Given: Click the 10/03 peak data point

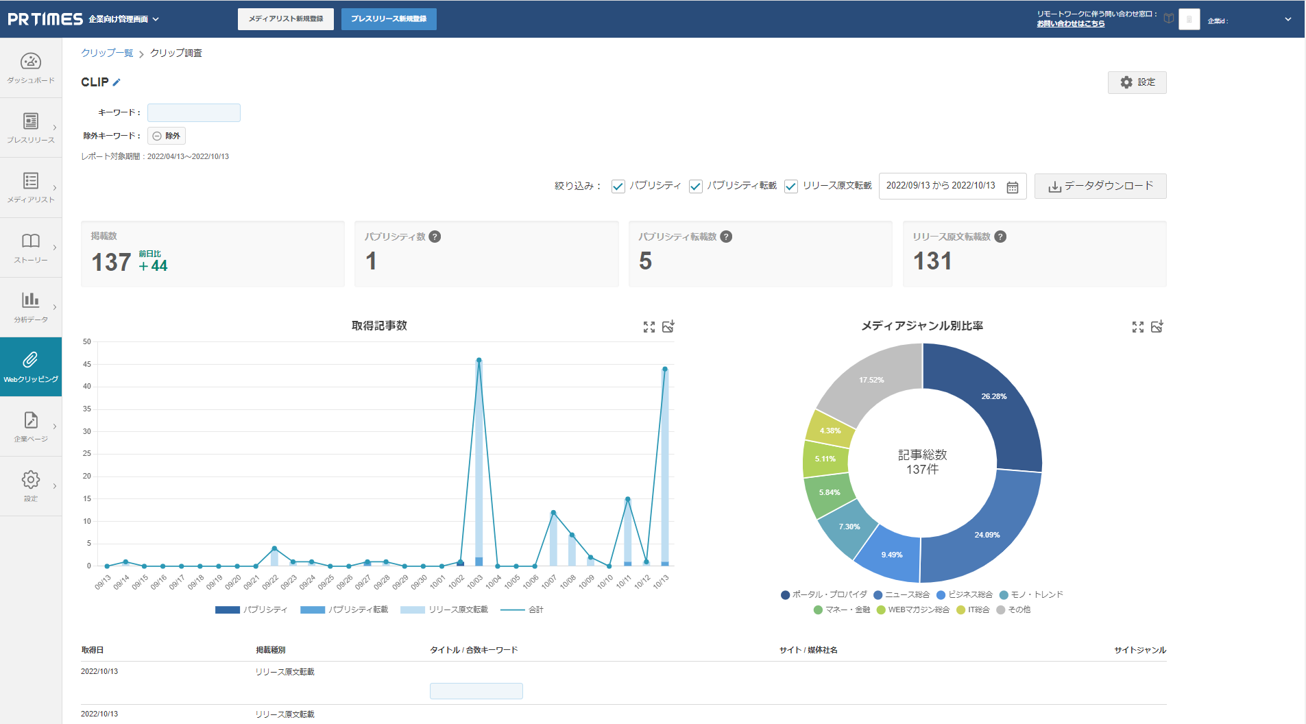Looking at the screenshot, I should [x=479, y=360].
